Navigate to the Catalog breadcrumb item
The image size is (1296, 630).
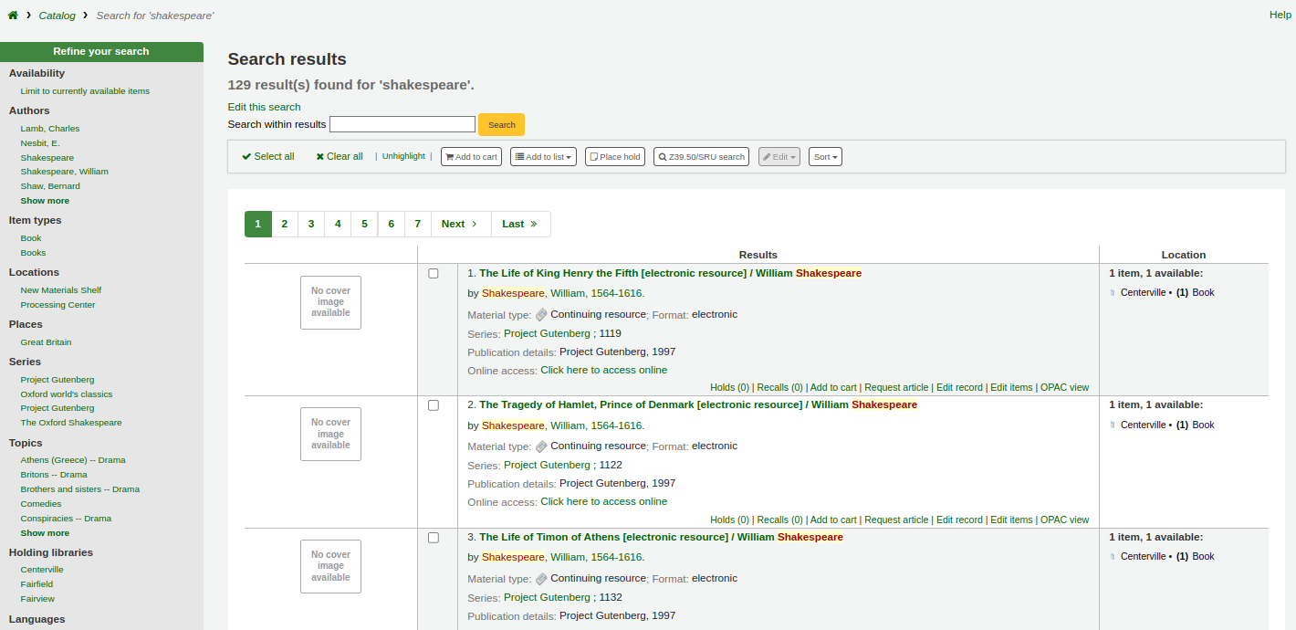[57, 15]
